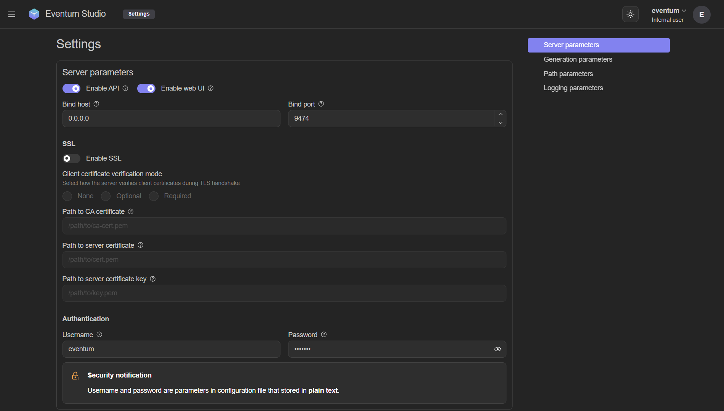
Task: Turn off the Enable web UI toggle
Action: point(146,89)
